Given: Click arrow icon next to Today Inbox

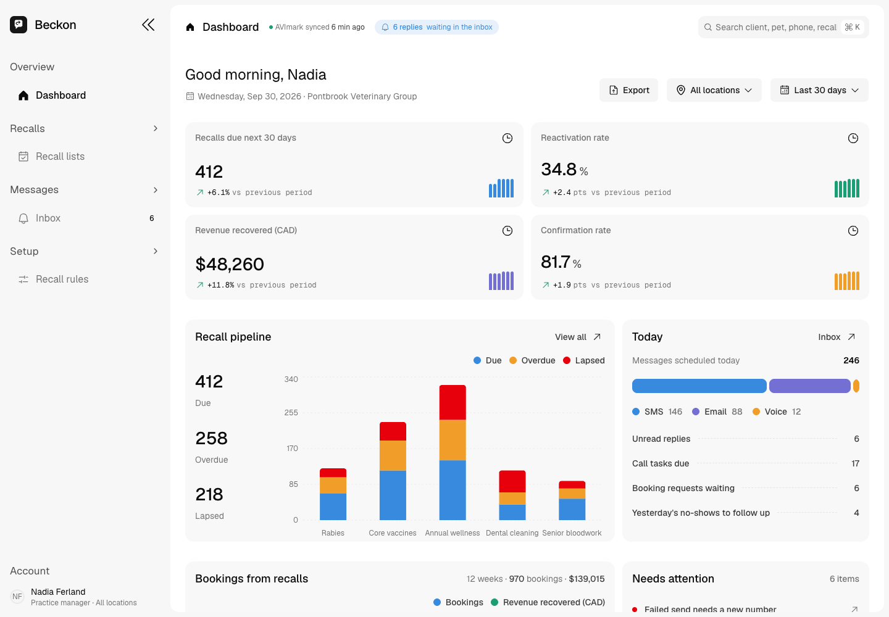Looking at the screenshot, I should pos(851,337).
